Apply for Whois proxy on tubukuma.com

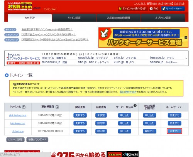[x=149, y=123]
